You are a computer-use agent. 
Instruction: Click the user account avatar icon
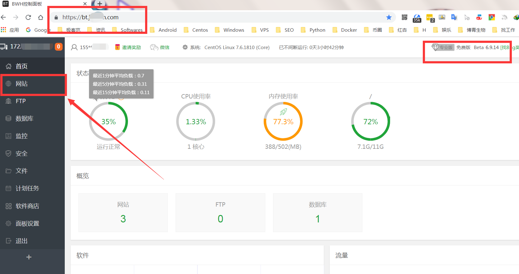pos(74,47)
